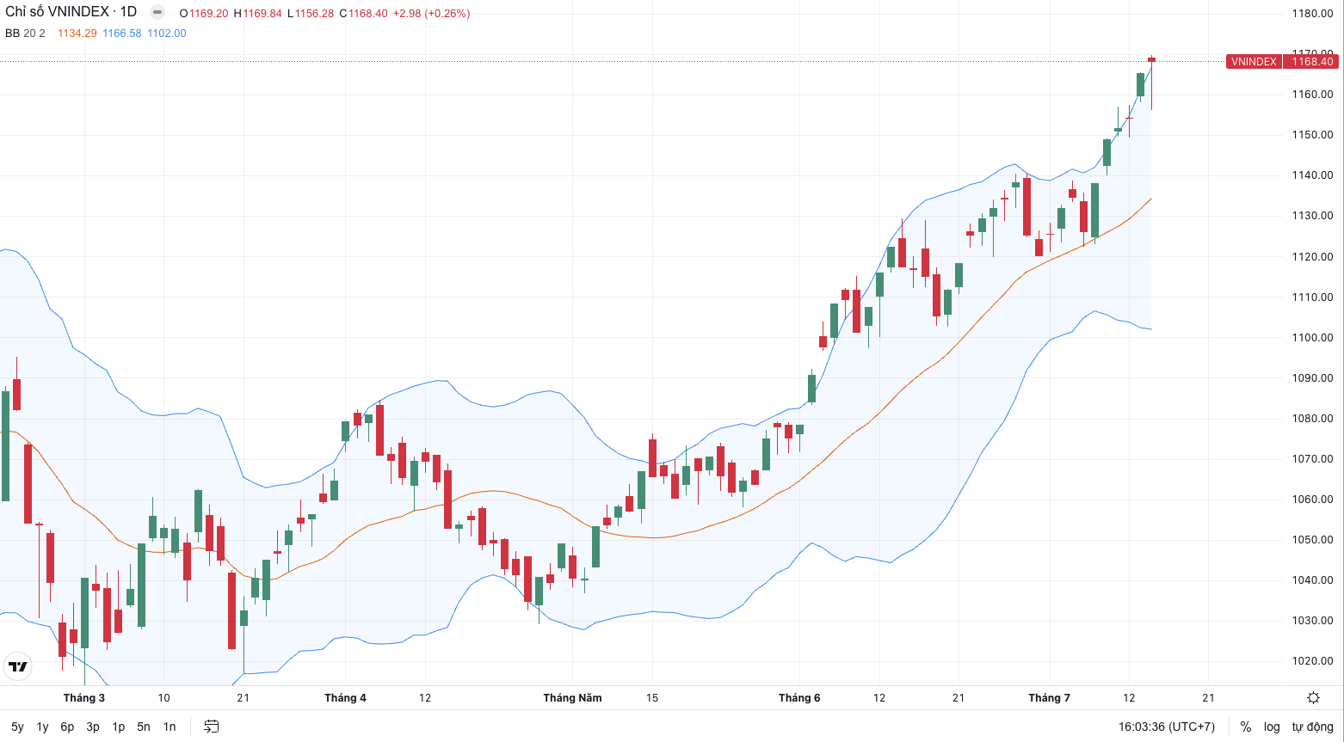Click the 1080.00 price axis label
Screen dimensions: 1344x742
pos(1312,419)
